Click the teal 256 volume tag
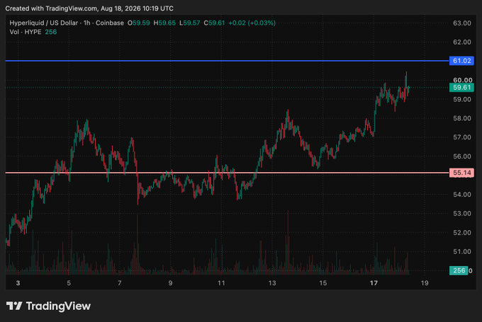This screenshot has height=322, width=482. coord(459,270)
